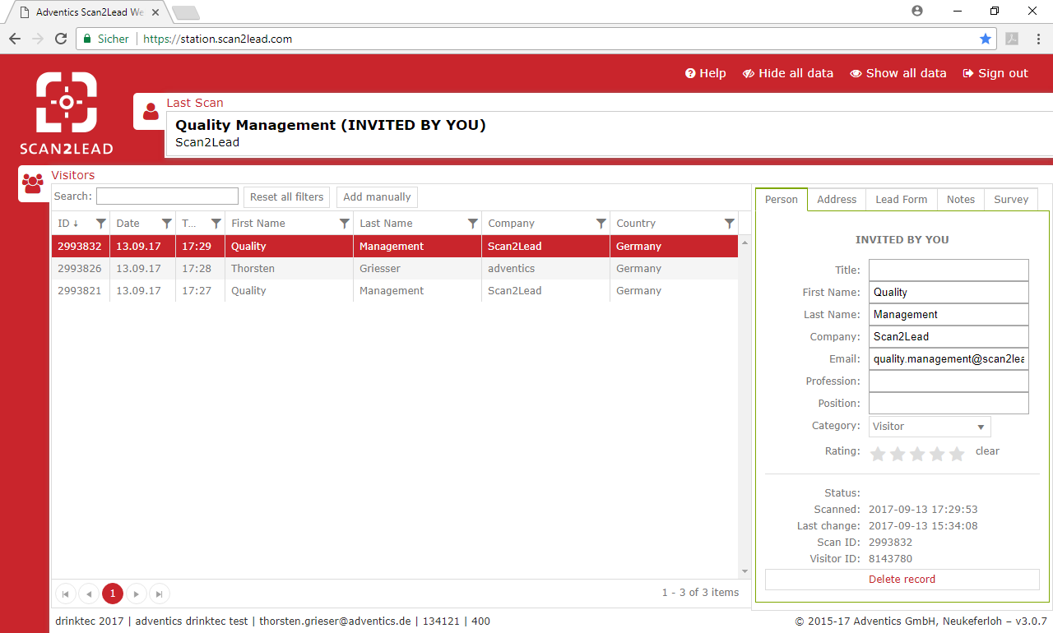This screenshot has width=1053, height=633.
Task: Bookmark this page with star icon
Action: (986, 39)
